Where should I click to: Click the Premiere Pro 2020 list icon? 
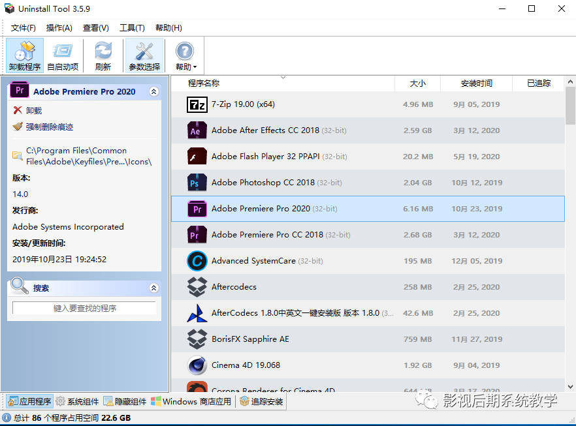coord(197,209)
